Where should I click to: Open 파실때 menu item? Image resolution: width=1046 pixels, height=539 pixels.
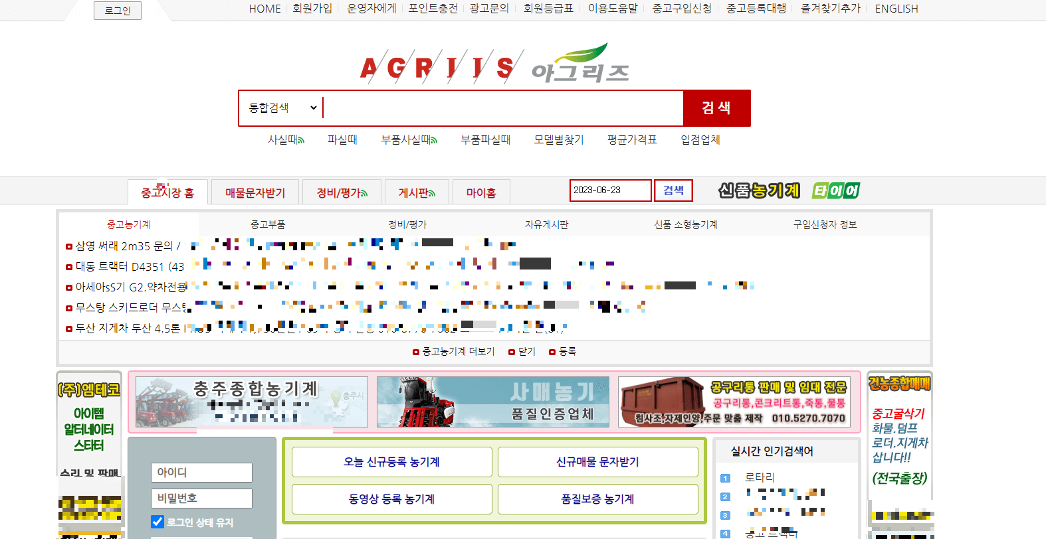pos(342,139)
